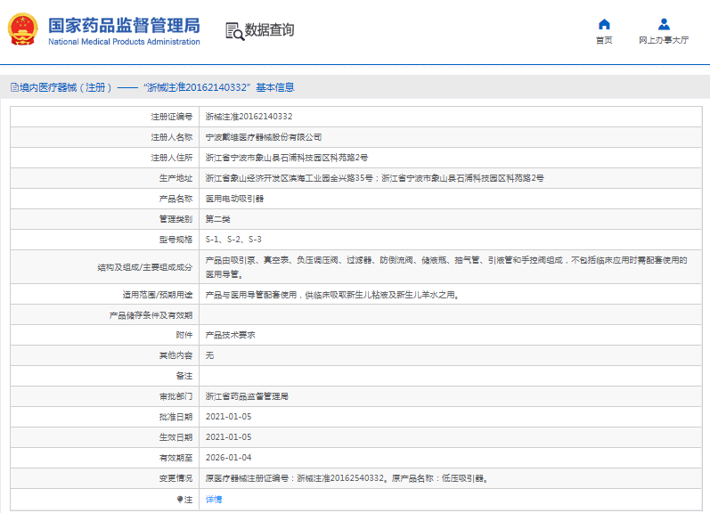Image resolution: width=710 pixels, height=513 pixels.
Task: Click the 型号规格 row label
Action: pos(175,240)
